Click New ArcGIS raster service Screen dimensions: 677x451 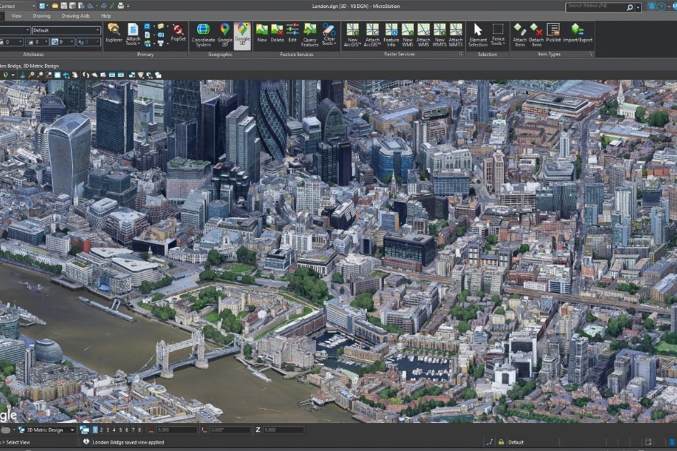pyautogui.click(x=353, y=35)
